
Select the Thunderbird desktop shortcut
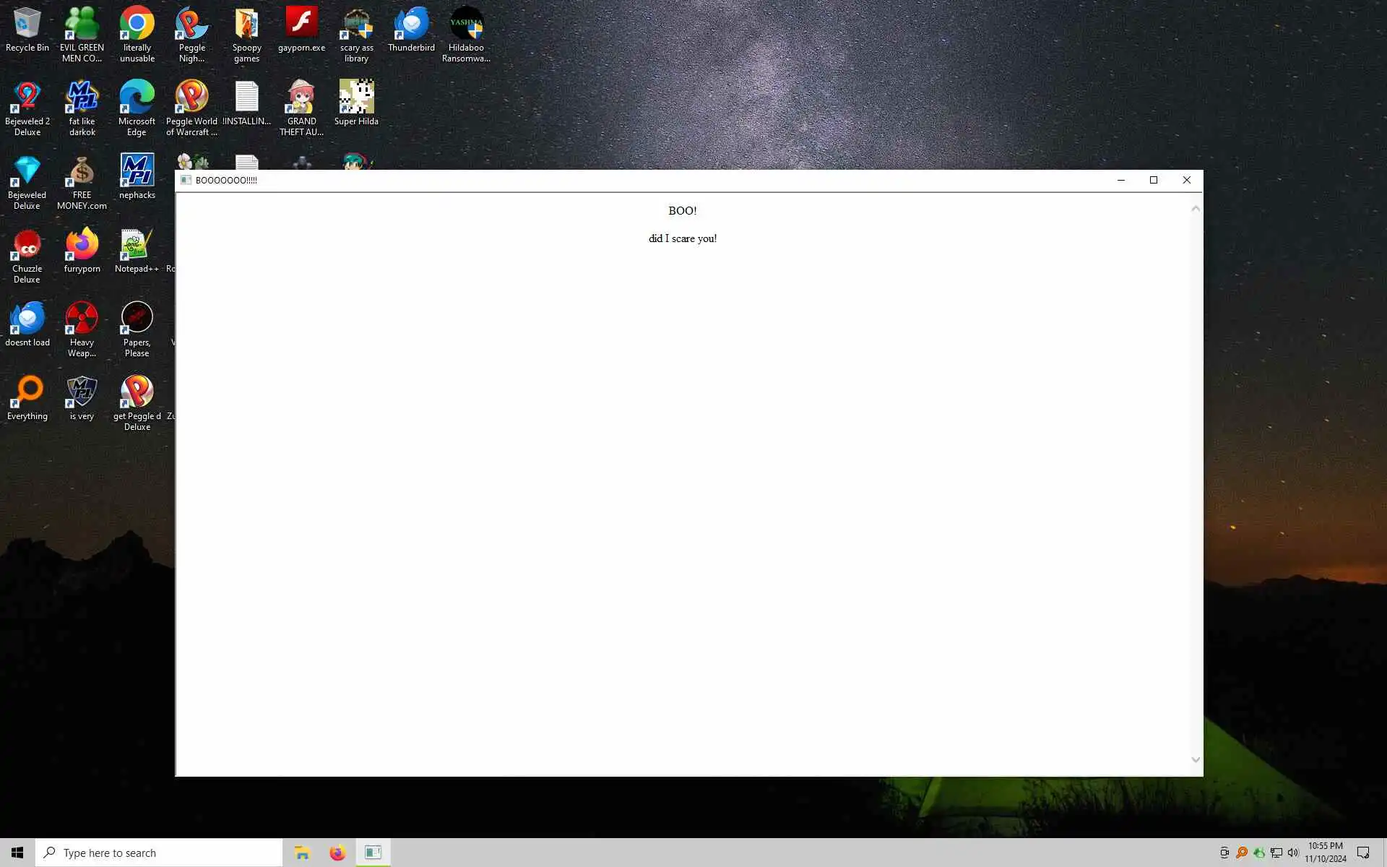[411, 29]
